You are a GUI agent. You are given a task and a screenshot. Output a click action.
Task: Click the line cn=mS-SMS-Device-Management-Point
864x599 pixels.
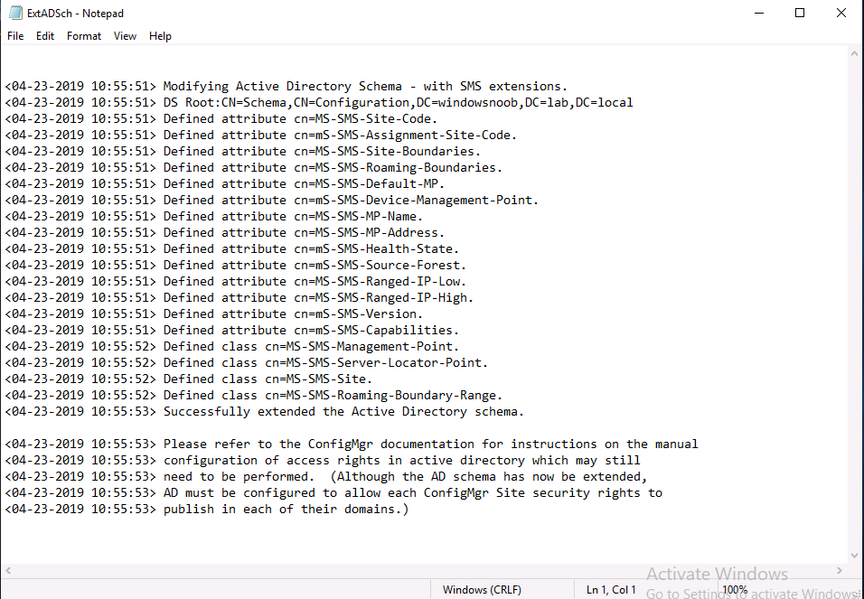tap(272, 200)
